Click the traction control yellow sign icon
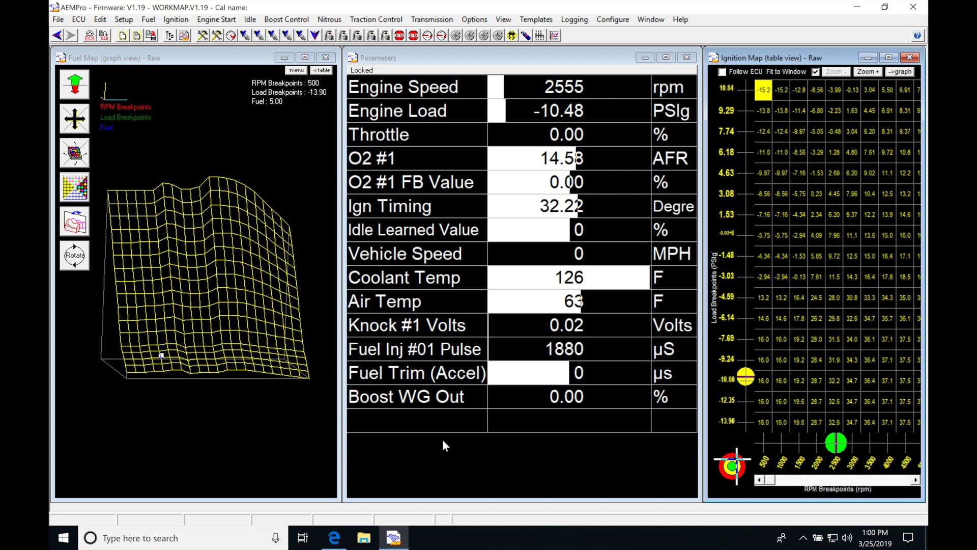This screenshot has width=977, height=550. (511, 35)
